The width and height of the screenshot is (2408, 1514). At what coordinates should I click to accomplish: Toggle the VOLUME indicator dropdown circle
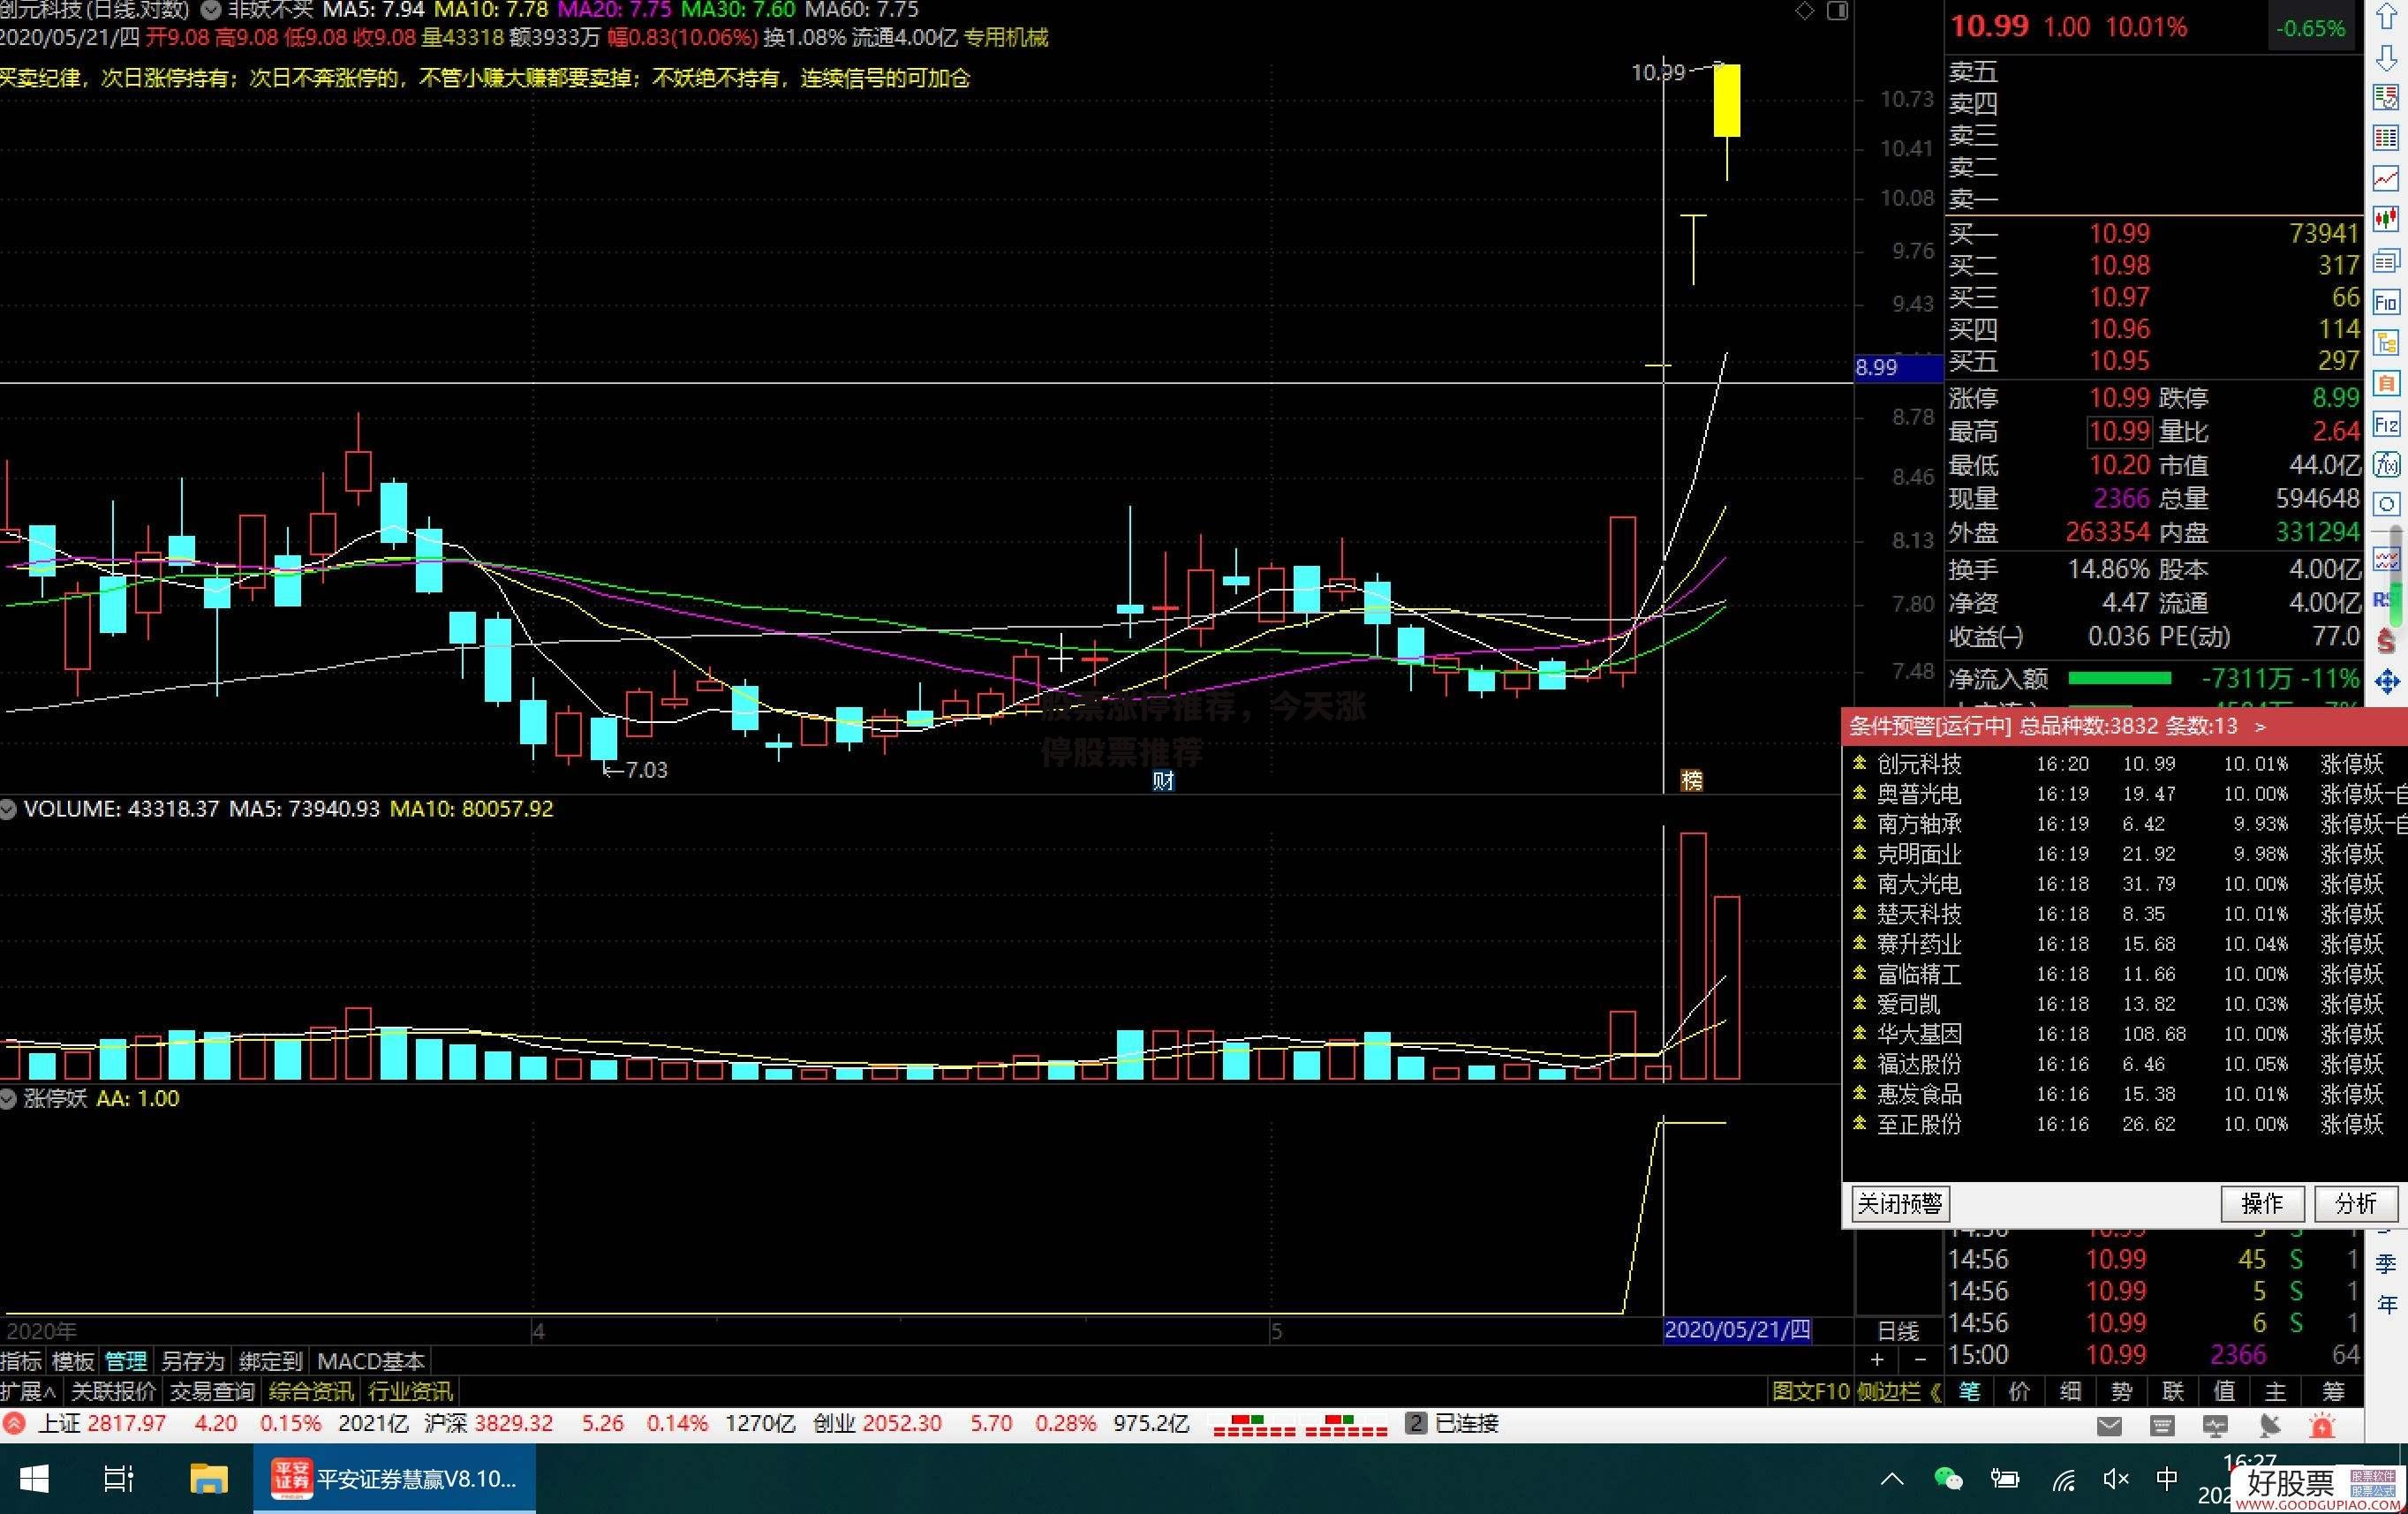click(x=9, y=809)
